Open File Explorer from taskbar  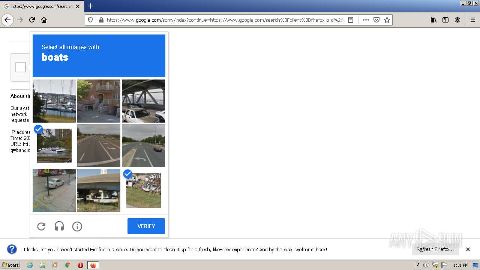point(42,265)
